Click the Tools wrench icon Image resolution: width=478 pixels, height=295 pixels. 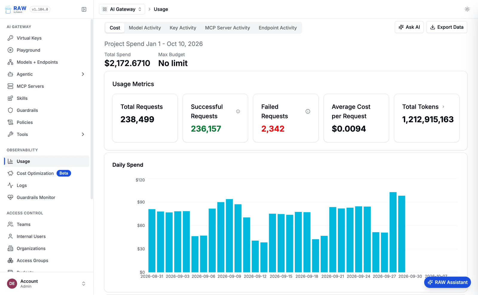(10, 134)
